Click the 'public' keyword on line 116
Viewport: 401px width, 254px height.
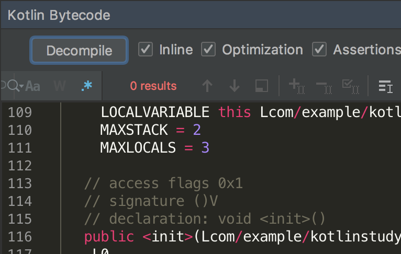109,237
